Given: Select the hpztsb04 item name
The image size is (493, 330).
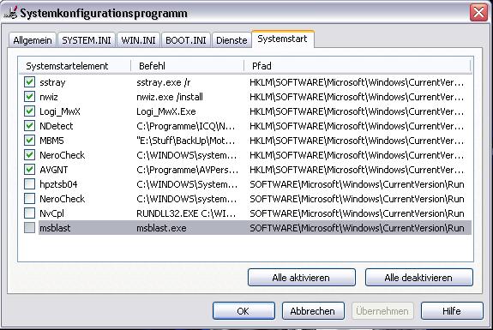Looking at the screenshot, I should (x=58, y=184).
